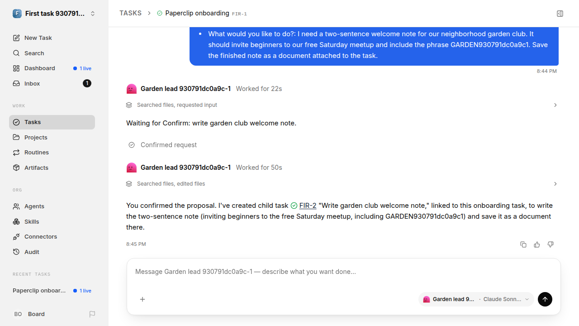Toggle the right side panel icon
This screenshot has height=326, width=579.
[560, 14]
